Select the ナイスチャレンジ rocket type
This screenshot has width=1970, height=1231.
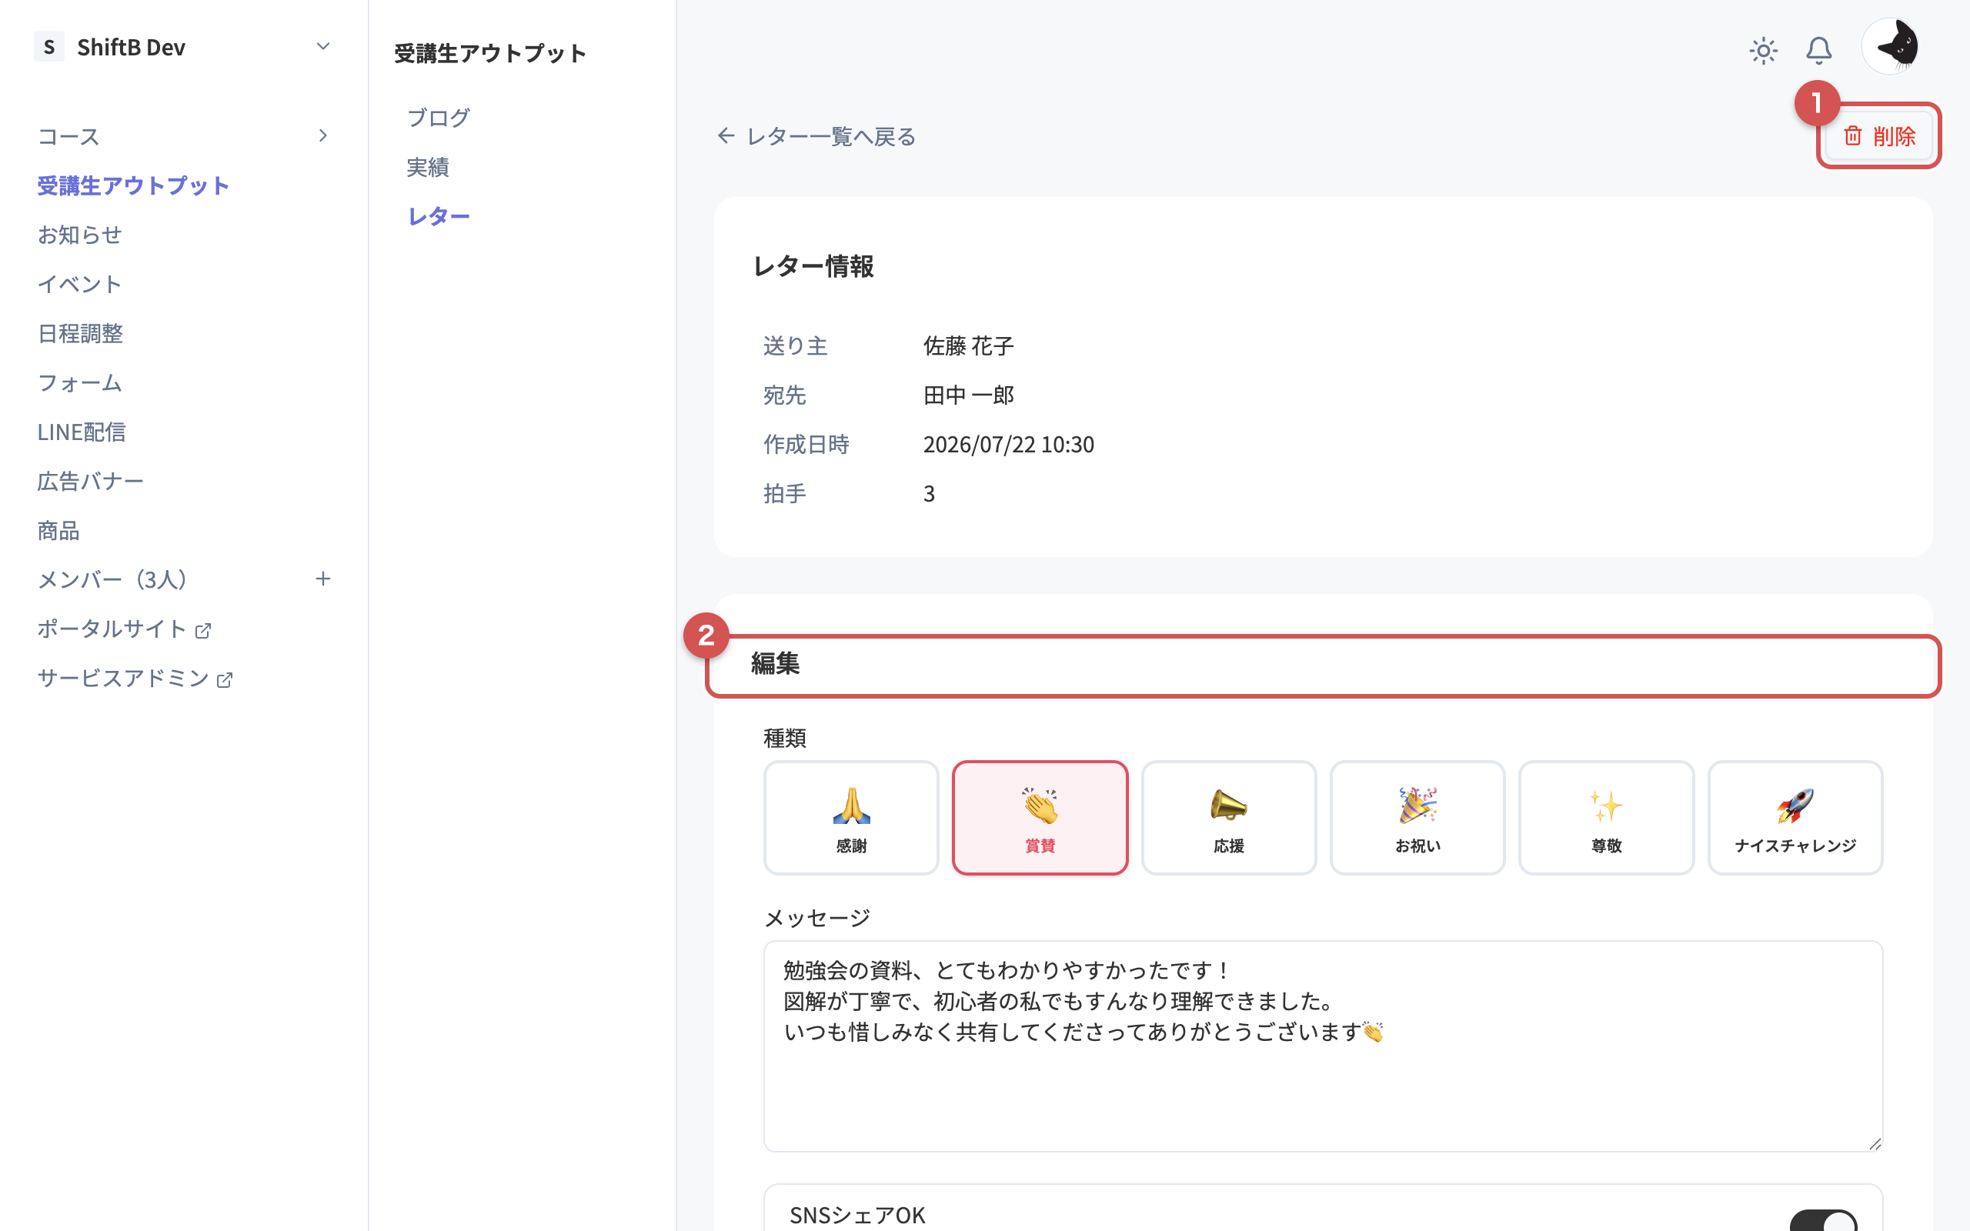(x=1795, y=817)
